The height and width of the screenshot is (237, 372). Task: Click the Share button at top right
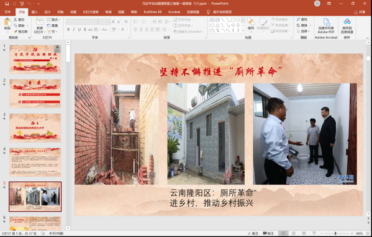click(x=360, y=12)
